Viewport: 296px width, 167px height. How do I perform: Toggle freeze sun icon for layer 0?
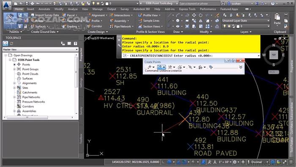pyautogui.click(x=229, y=26)
